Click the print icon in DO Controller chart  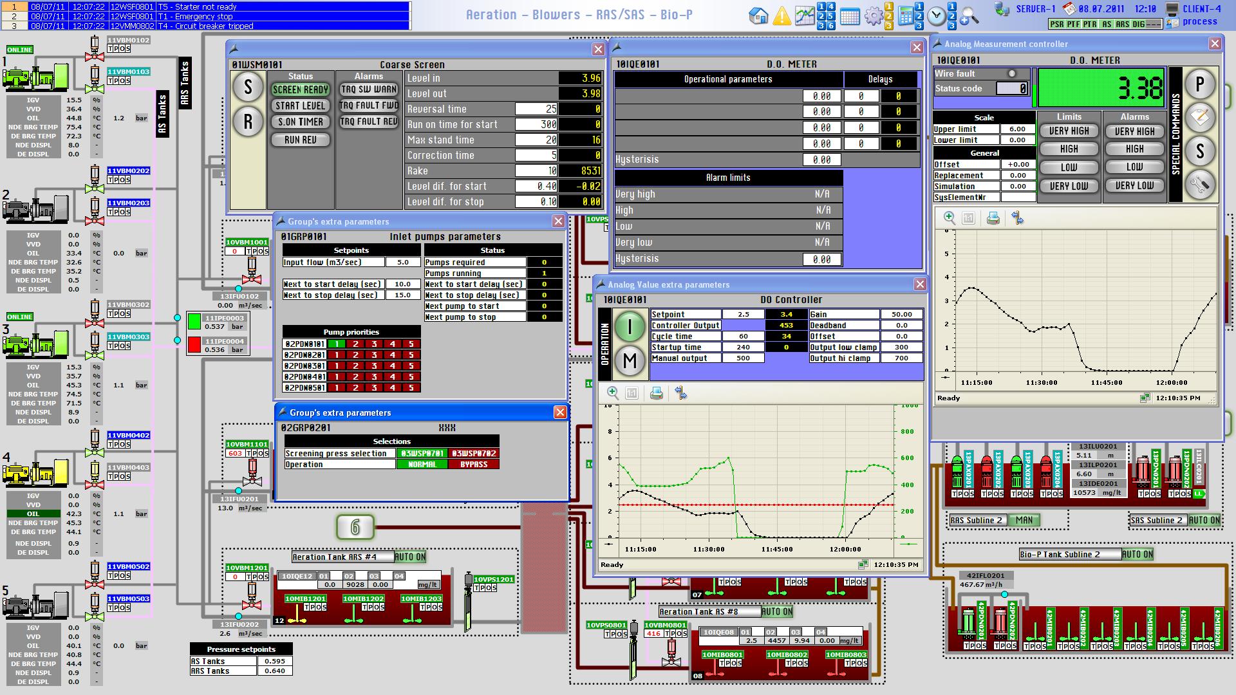click(x=656, y=393)
